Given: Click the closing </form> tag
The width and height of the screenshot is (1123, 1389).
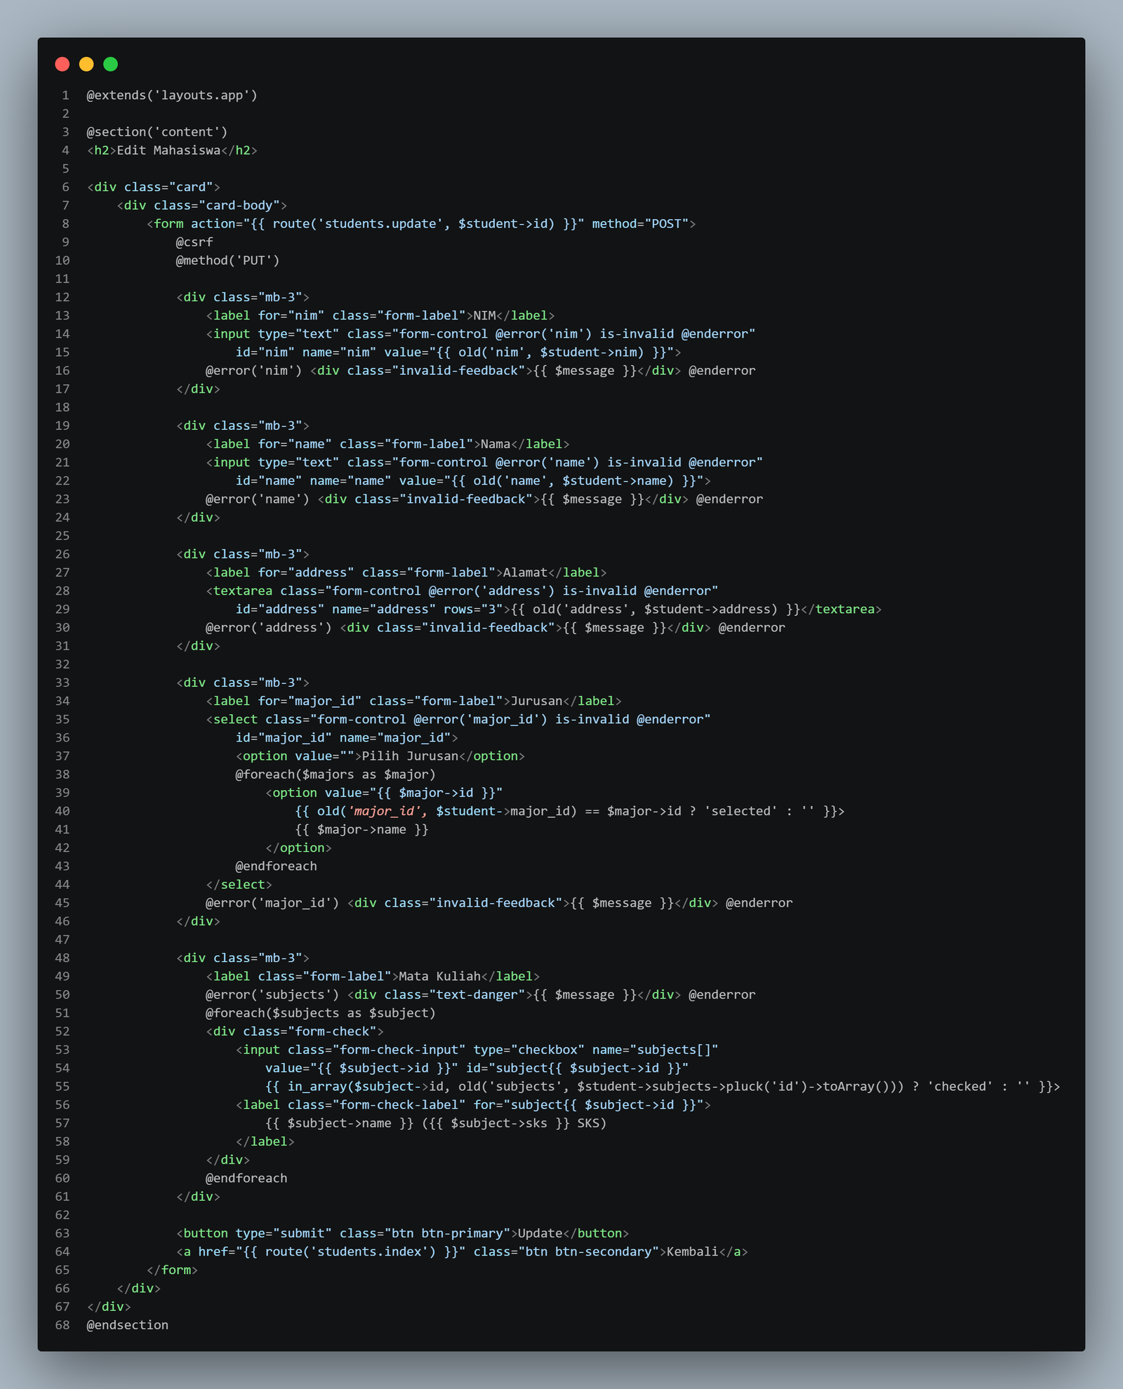Looking at the screenshot, I should pyautogui.click(x=172, y=1270).
